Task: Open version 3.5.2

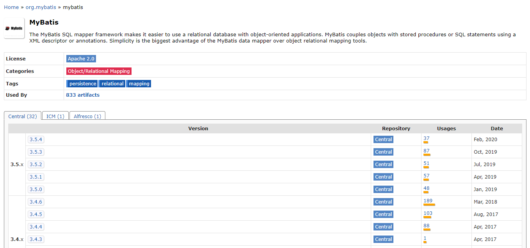Action: pos(36,165)
